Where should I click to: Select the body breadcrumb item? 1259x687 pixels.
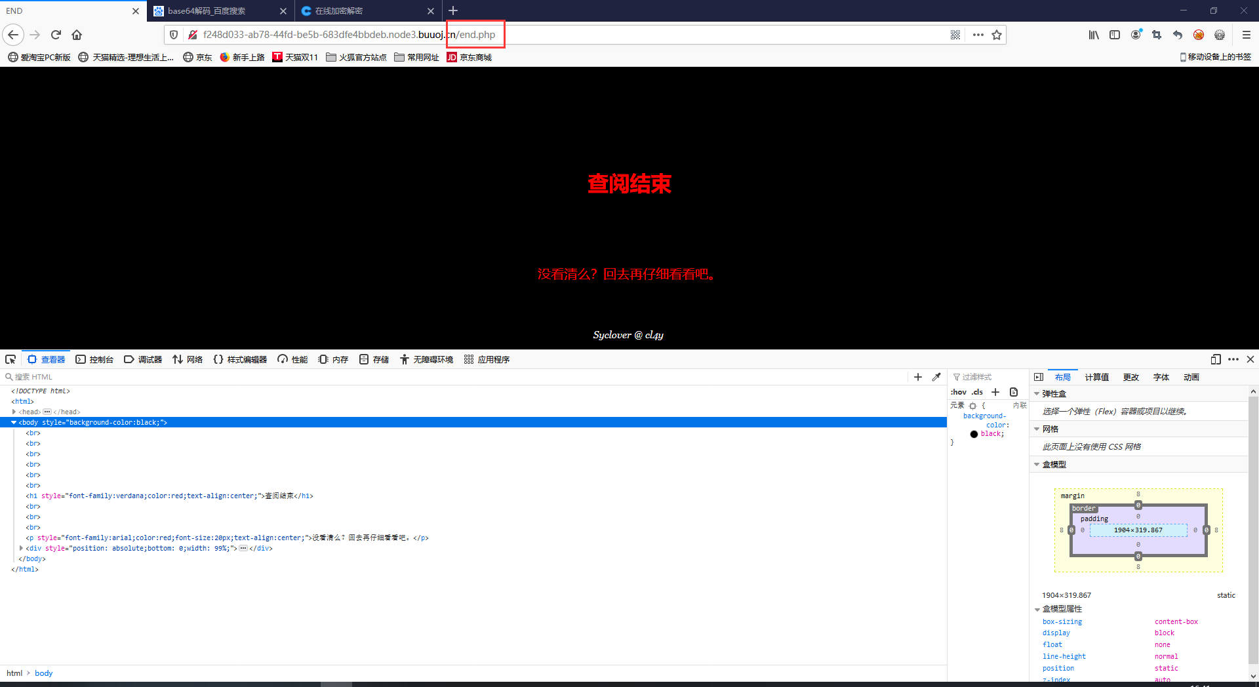pyautogui.click(x=43, y=673)
